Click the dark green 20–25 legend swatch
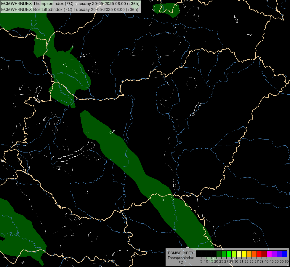Image resolution: width=290 pixels, height=267 pixels. pyautogui.click(x=219, y=254)
